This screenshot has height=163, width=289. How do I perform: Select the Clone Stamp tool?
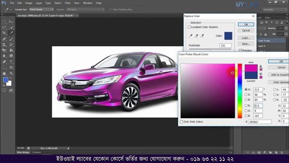[4, 44]
